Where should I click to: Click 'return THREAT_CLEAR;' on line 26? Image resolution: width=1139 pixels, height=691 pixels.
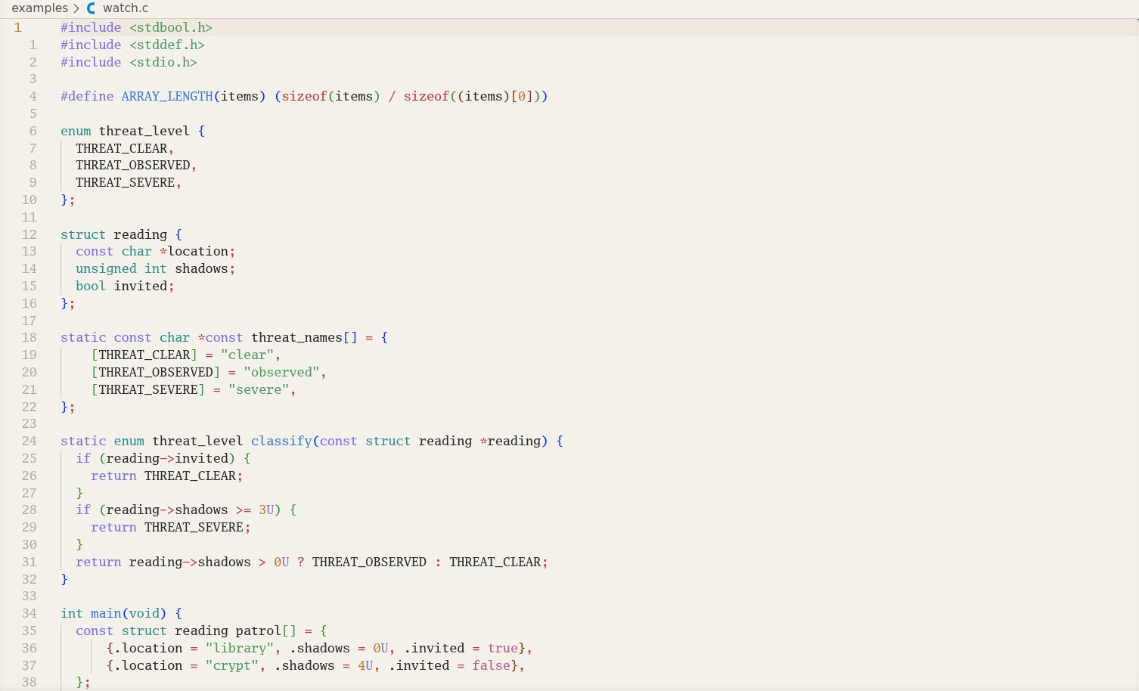[166, 476]
